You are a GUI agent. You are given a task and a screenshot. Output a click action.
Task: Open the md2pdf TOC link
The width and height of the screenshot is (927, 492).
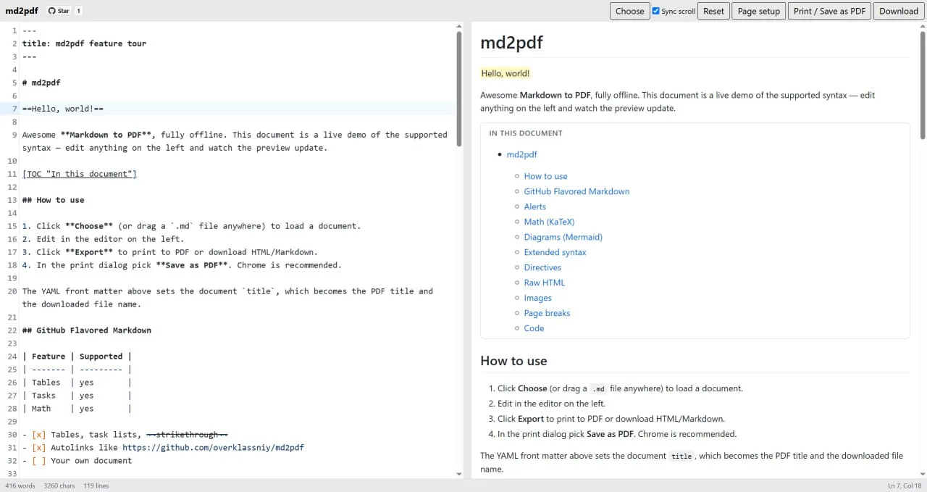click(x=521, y=154)
